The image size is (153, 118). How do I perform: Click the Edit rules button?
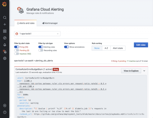[141, 45]
